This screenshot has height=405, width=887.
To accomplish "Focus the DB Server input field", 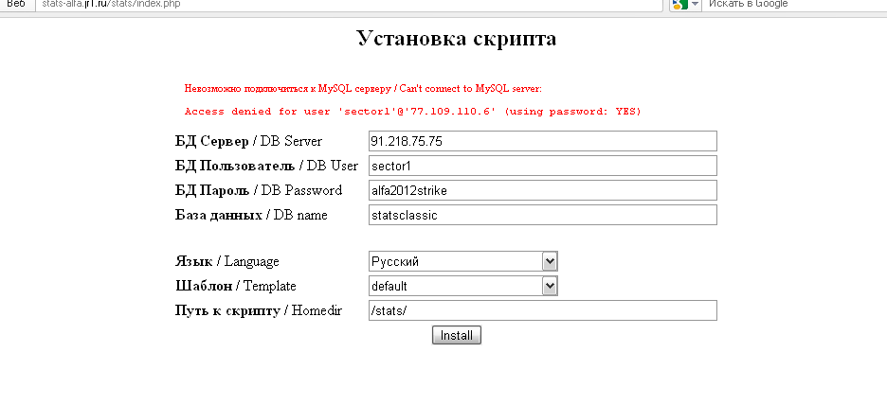I will click(542, 141).
